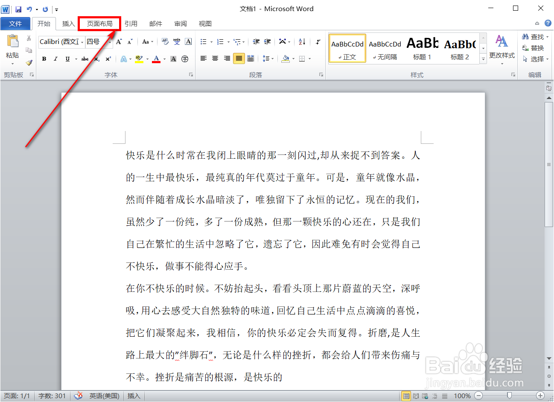
Task: Click the 查找 Find button
Action: coord(535,37)
